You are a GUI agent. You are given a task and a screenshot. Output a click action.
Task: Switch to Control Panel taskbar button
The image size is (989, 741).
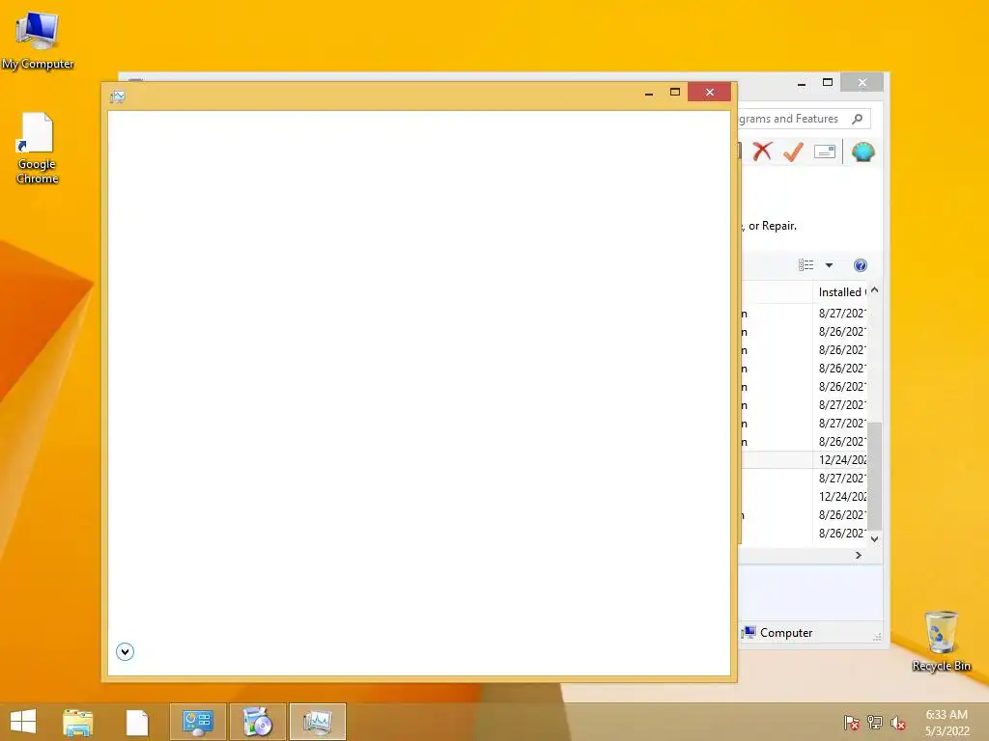pos(197,722)
